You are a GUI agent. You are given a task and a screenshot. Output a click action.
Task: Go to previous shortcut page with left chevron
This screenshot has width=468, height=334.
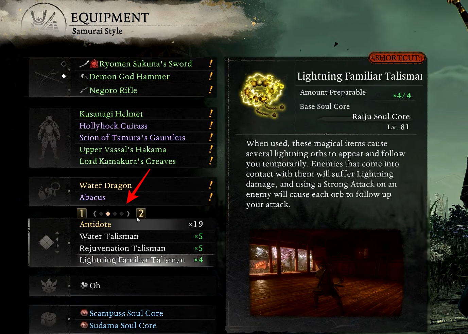pos(94,214)
